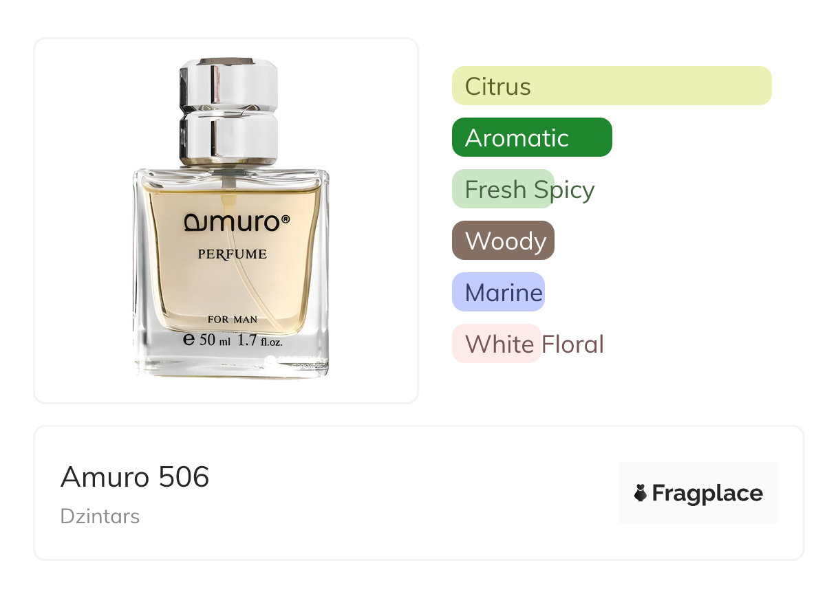This screenshot has width=838, height=594.
Task: Click the silver collar ring below the cap
Action: click(x=228, y=162)
